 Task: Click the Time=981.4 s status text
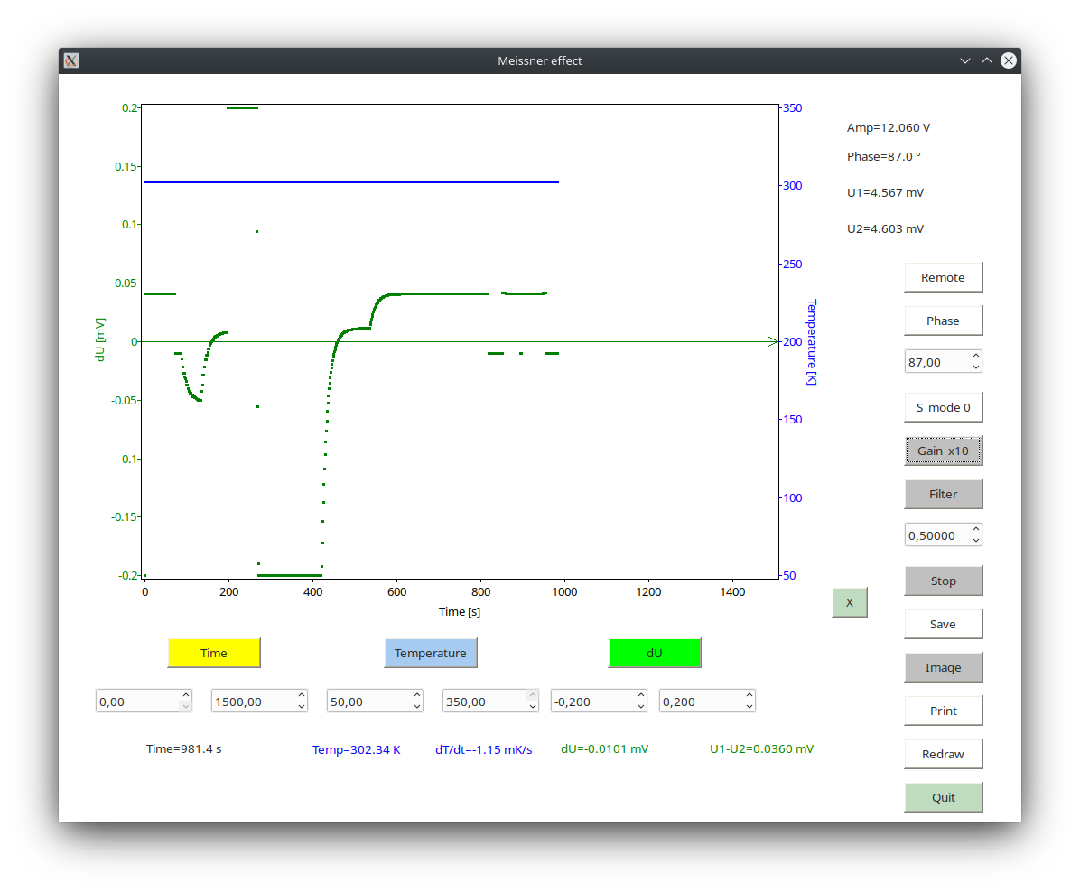[184, 748]
